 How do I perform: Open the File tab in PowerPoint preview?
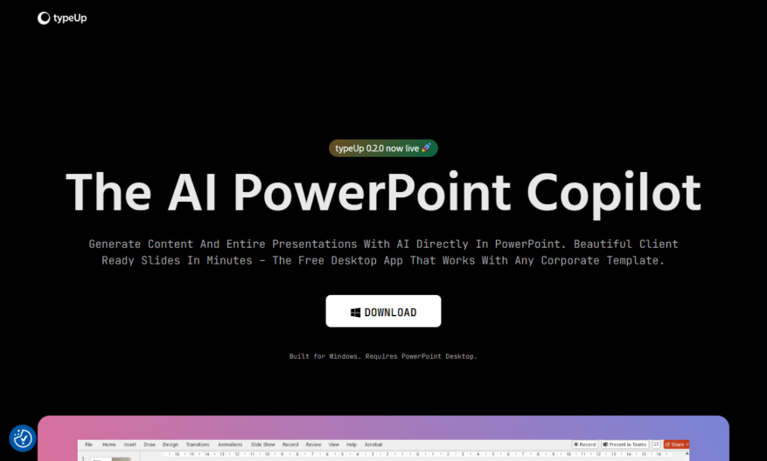(88, 444)
